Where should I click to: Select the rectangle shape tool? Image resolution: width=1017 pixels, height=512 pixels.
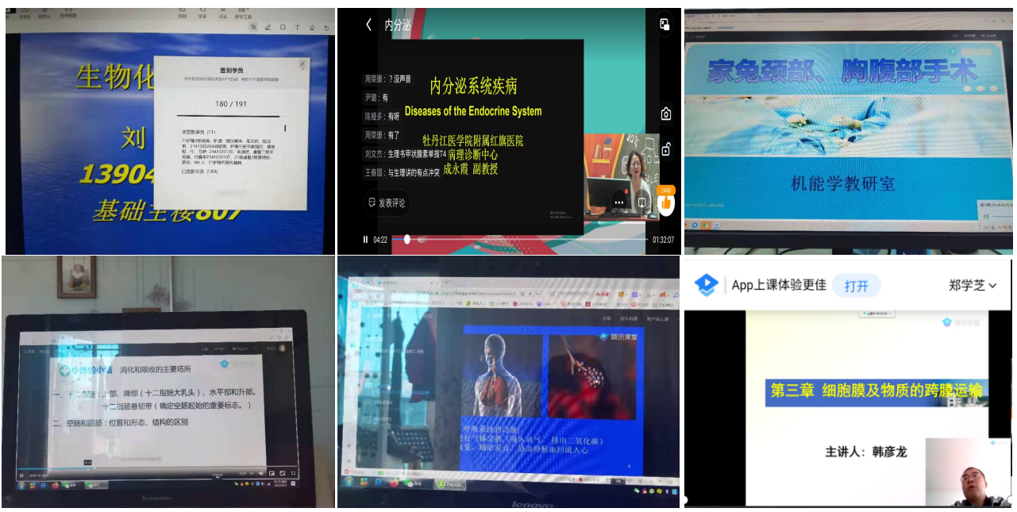(283, 27)
